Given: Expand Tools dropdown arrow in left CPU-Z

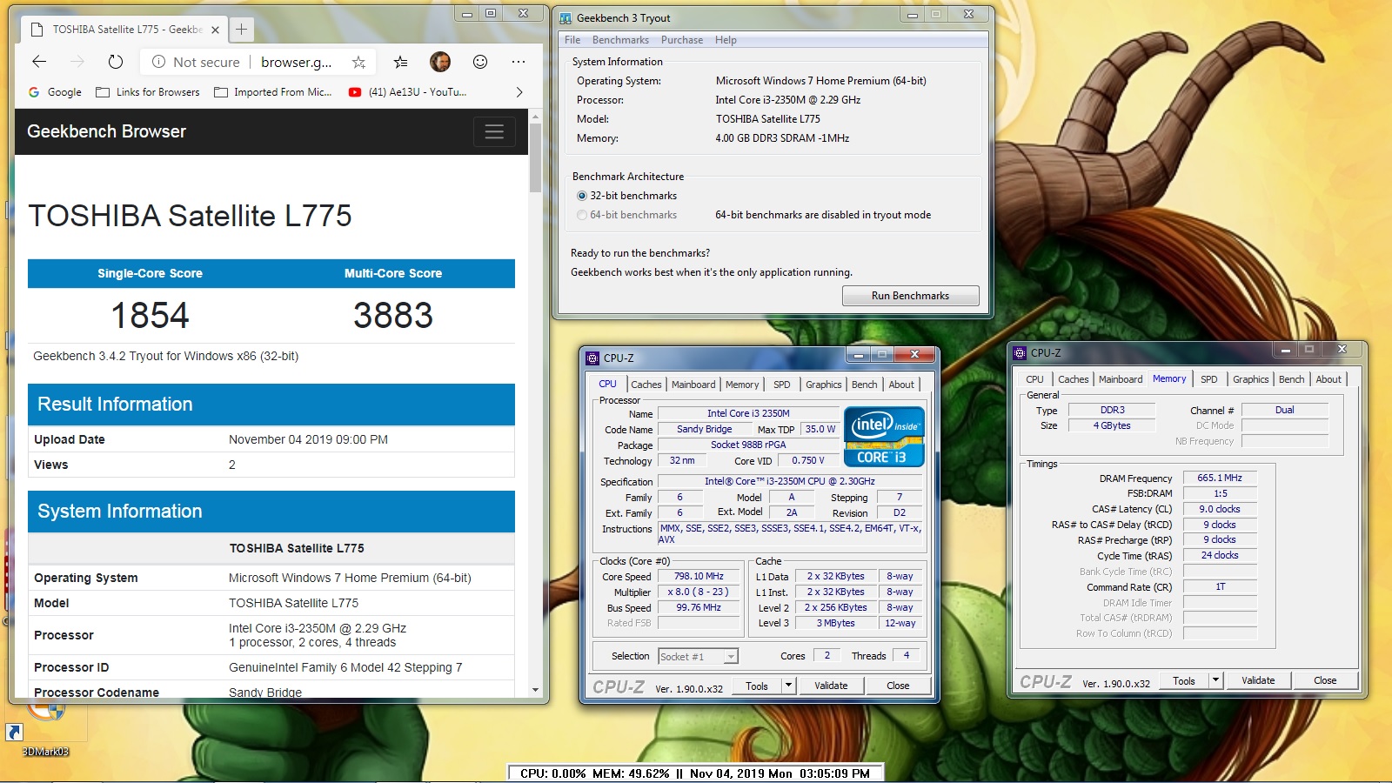Looking at the screenshot, I should [x=788, y=686].
